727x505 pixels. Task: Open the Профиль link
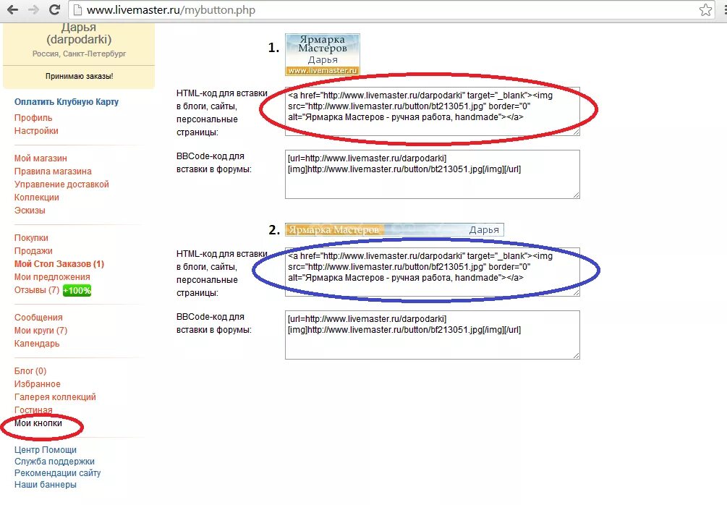point(33,118)
